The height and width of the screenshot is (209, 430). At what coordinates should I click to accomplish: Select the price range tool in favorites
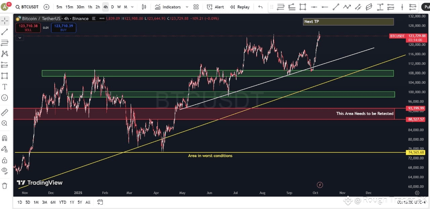click(x=380, y=7)
